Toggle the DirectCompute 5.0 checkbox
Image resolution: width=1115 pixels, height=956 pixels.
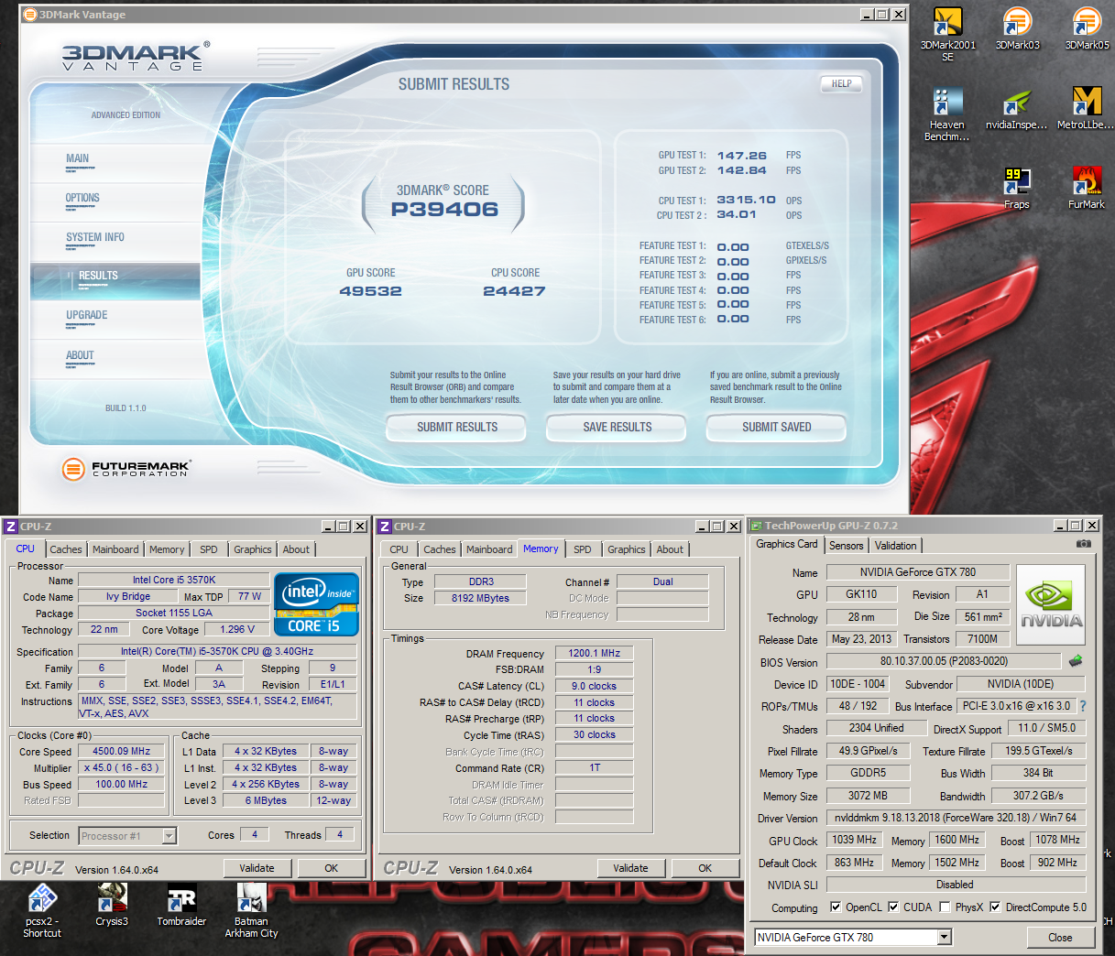point(995,907)
